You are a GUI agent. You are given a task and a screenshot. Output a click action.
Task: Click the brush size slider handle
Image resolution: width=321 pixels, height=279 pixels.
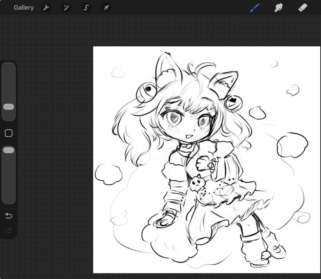(x=9, y=107)
